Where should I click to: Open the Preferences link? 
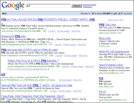(87, 7)
